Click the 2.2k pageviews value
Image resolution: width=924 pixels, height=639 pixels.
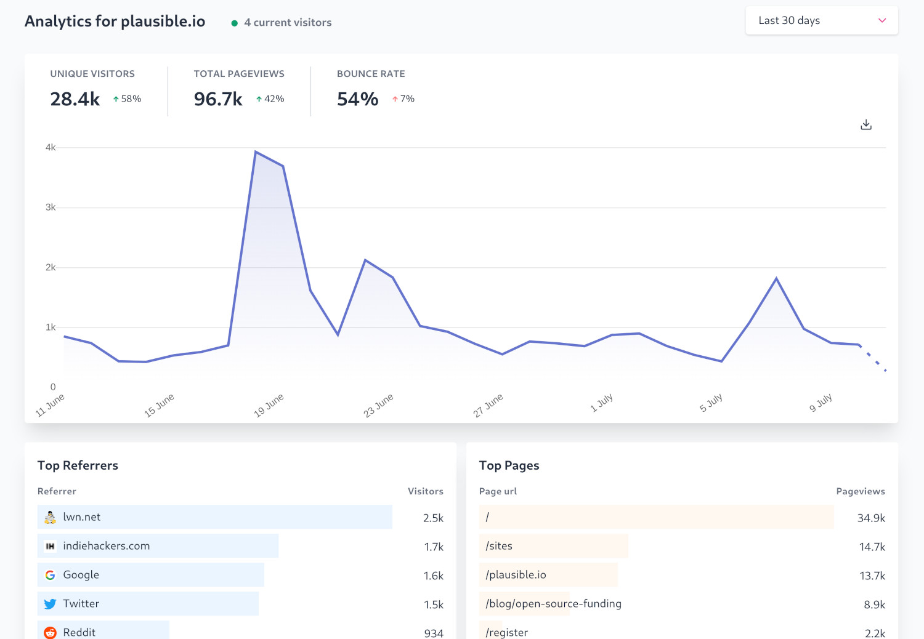[875, 633]
